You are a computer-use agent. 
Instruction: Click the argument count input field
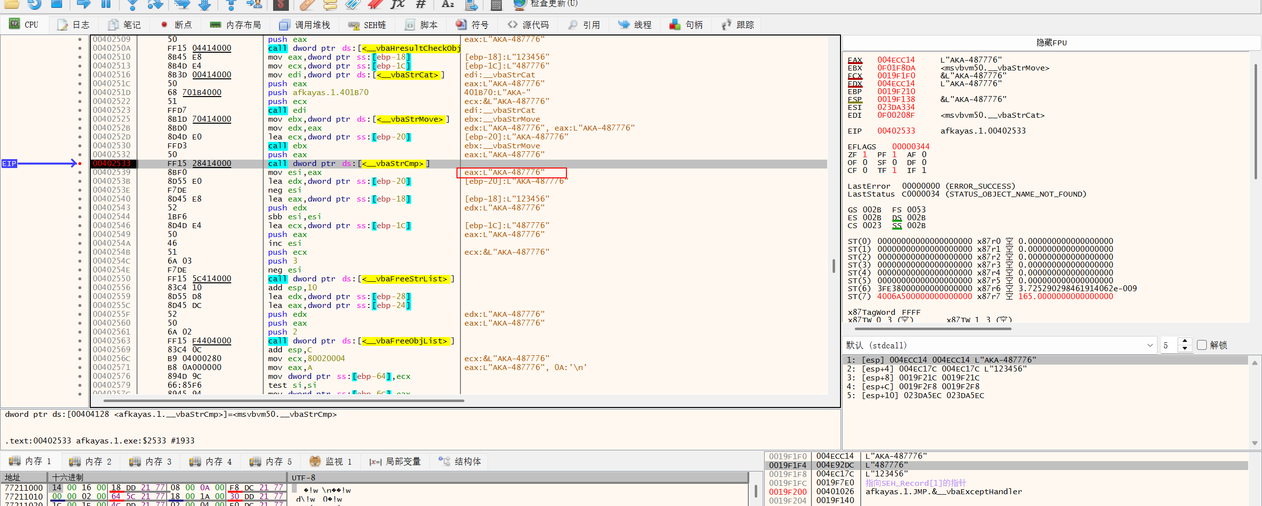click(1169, 345)
